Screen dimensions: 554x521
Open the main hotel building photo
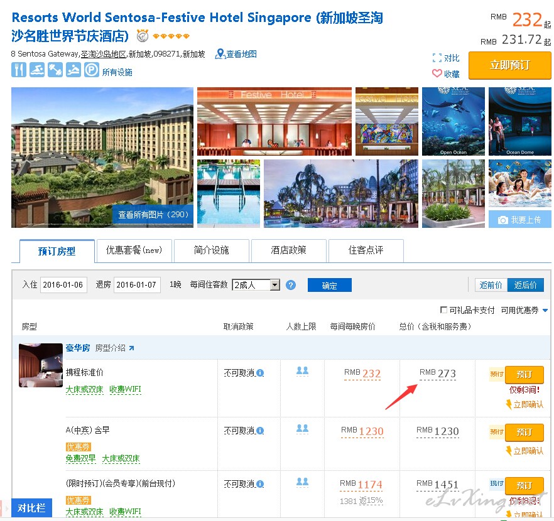point(102,158)
